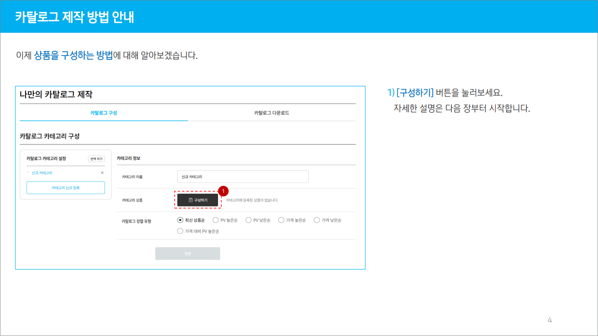The image size is (598, 336).
Task: Click the 카테고리 이름 label
Action: [x=132, y=177]
